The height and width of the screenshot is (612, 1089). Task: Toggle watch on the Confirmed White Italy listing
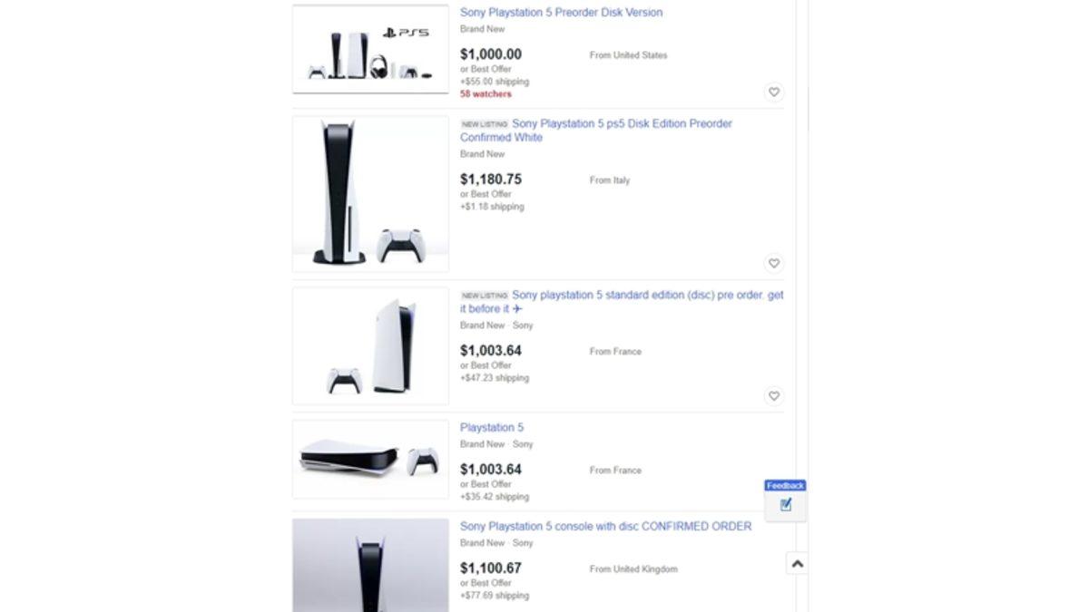pyautogui.click(x=774, y=263)
